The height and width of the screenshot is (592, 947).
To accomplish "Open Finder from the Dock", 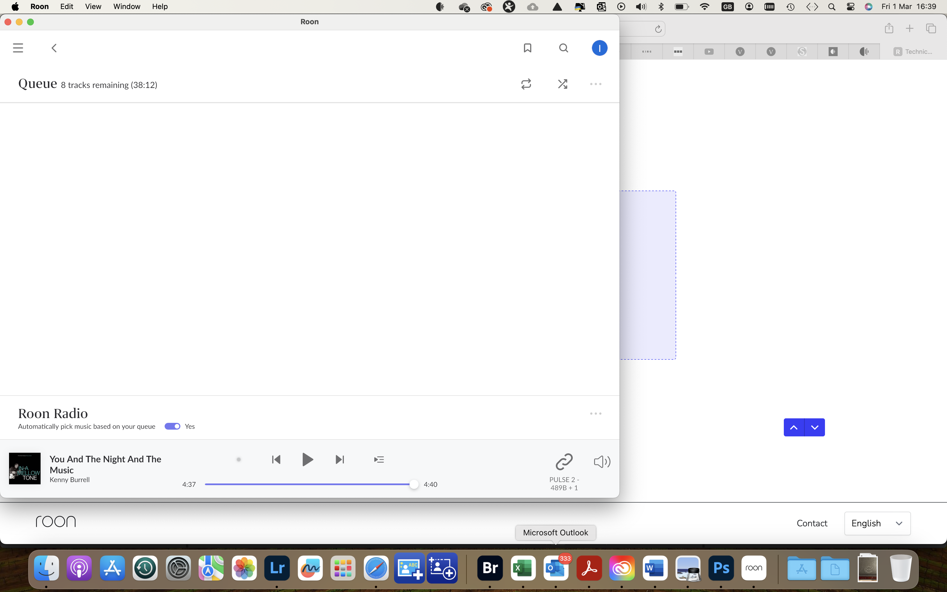I will pos(47,568).
